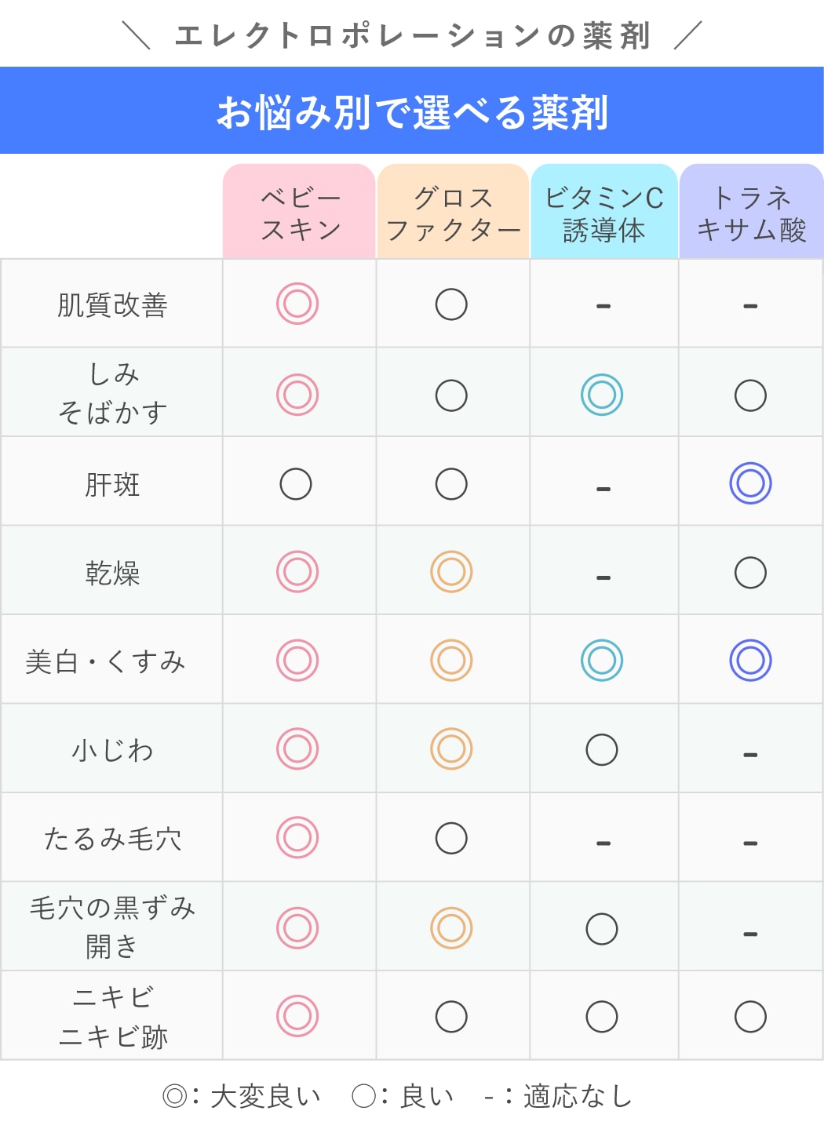Viewport: 824px width, 1129px height.
Task: Click the エレクトロポレーションの薬剤 heading
Action: pos(412,36)
